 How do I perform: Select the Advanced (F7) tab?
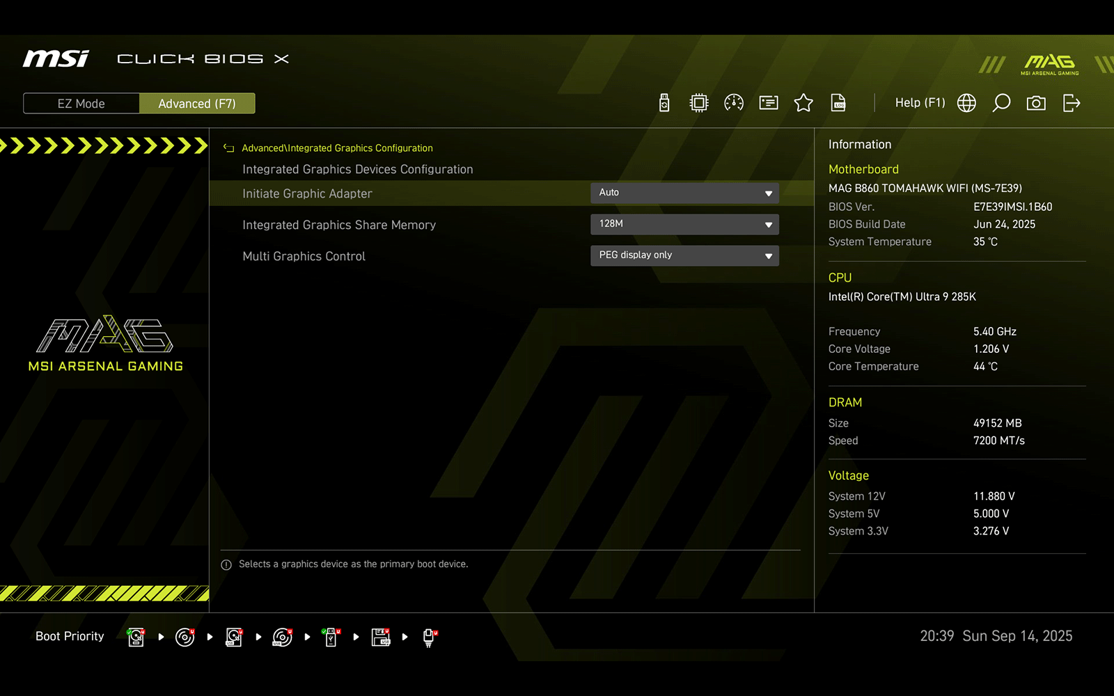197,104
